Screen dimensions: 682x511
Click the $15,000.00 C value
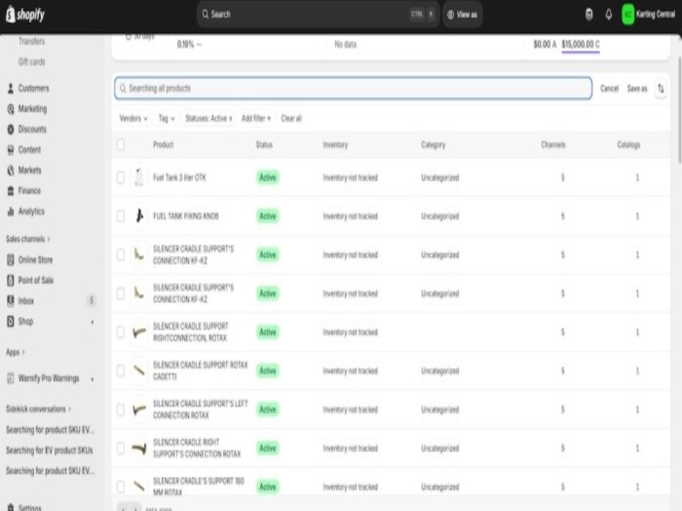coord(580,44)
